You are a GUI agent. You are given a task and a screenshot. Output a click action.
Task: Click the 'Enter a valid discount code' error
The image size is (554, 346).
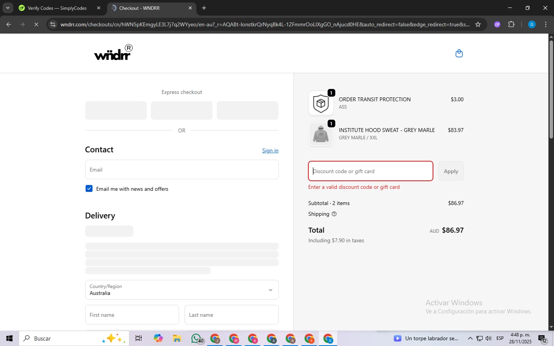354,187
